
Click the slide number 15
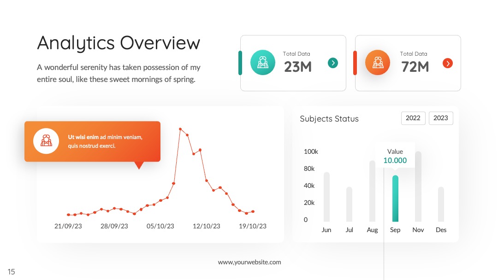click(11, 272)
